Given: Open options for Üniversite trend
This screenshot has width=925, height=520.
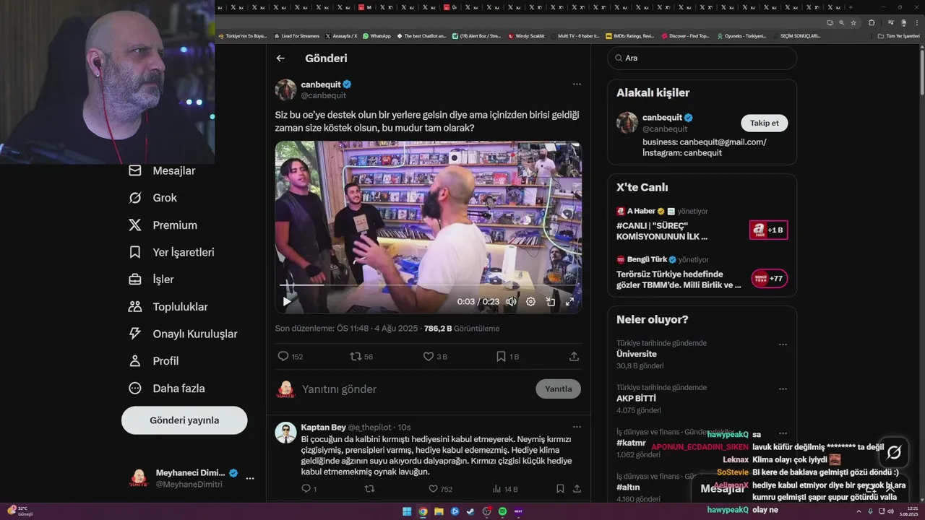Looking at the screenshot, I should point(783,344).
